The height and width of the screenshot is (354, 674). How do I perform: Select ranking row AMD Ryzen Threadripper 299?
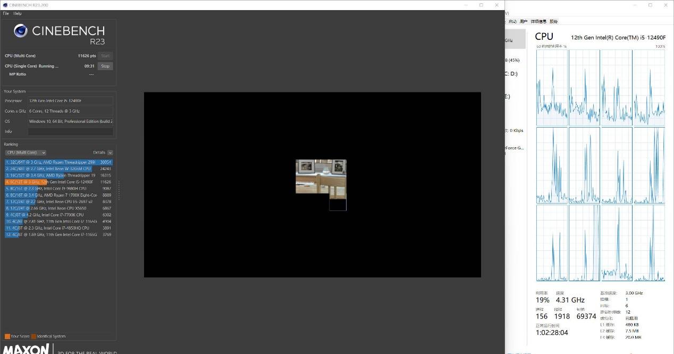click(58, 162)
